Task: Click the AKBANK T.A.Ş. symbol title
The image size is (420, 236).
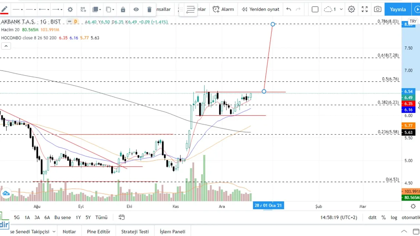Action: [x=18, y=22]
